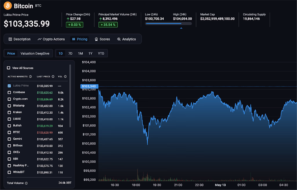Click the Analytics magnifier icon

pos(119,39)
